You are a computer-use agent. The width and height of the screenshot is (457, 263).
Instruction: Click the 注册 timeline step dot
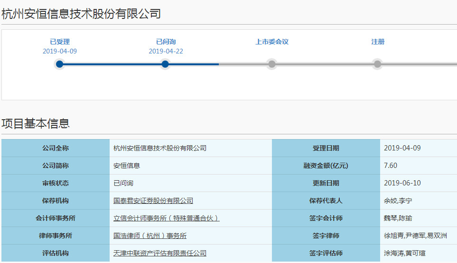tap(377, 64)
